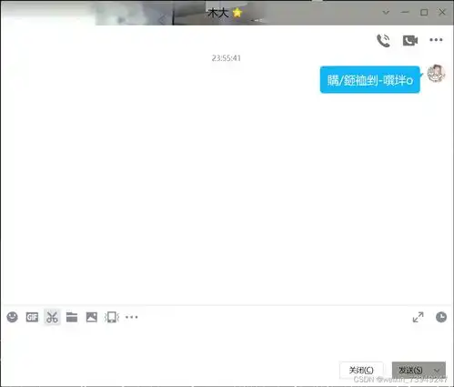The image size is (454, 387).
Task: Start a voice call
Action: coord(383,40)
